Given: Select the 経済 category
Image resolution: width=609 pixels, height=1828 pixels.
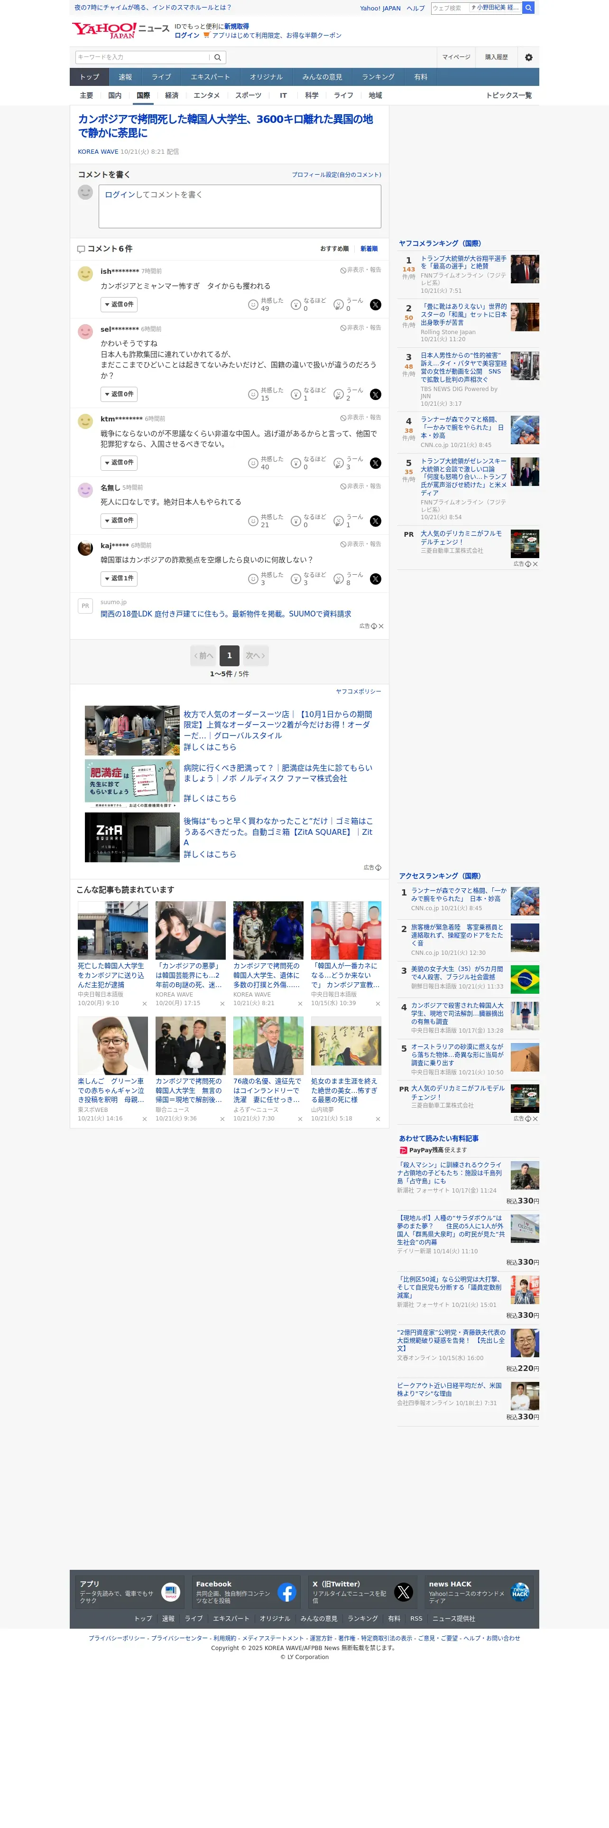Looking at the screenshot, I should [172, 95].
